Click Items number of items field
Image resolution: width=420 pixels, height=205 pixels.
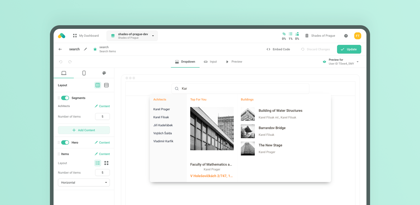102,173
